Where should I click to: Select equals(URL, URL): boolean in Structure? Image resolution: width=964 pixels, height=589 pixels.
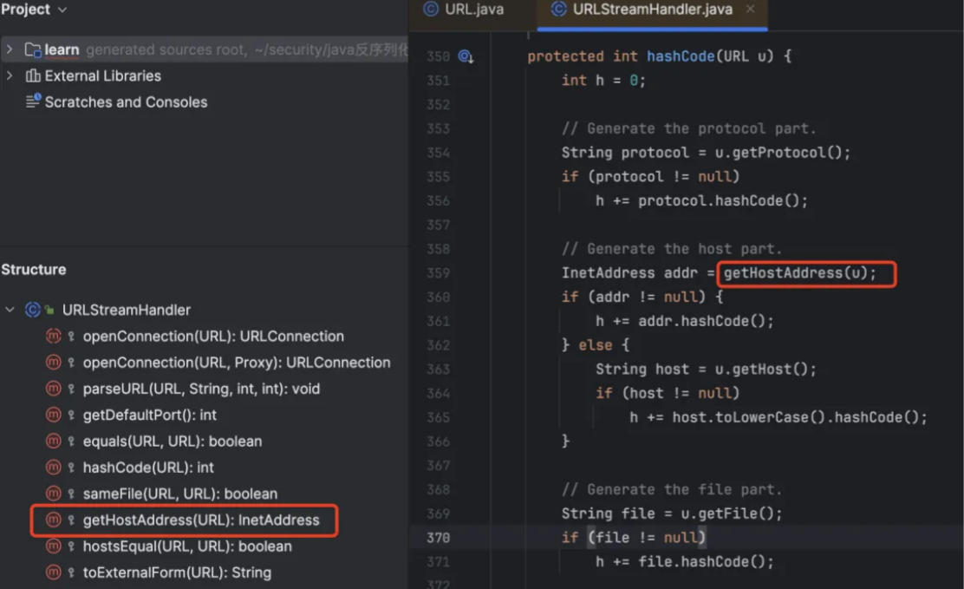click(173, 442)
